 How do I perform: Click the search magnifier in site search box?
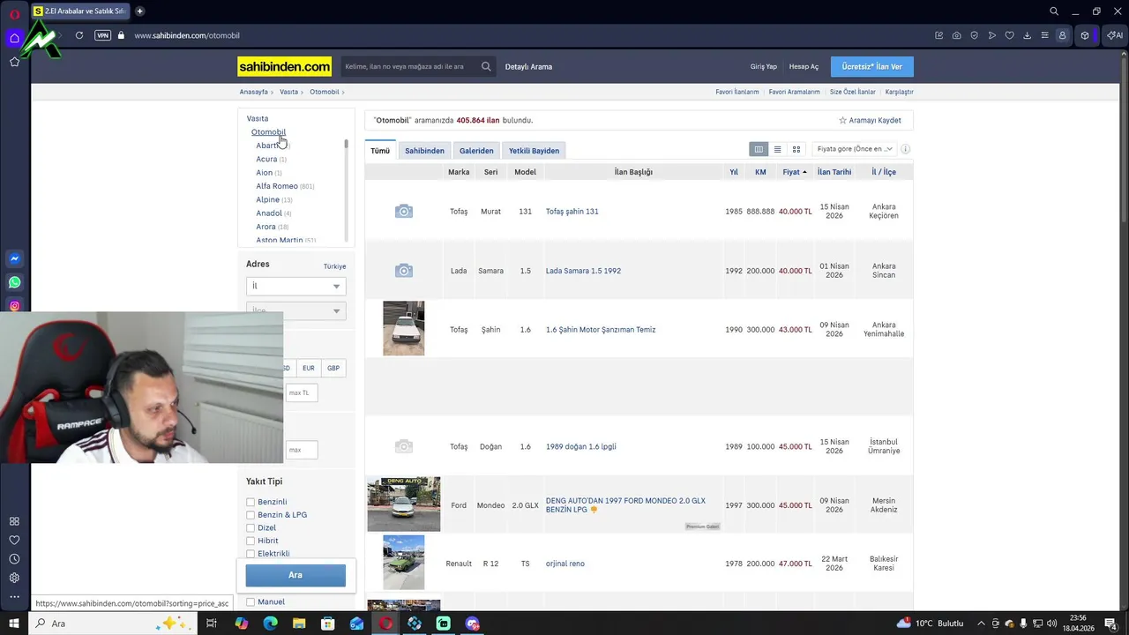(486, 66)
